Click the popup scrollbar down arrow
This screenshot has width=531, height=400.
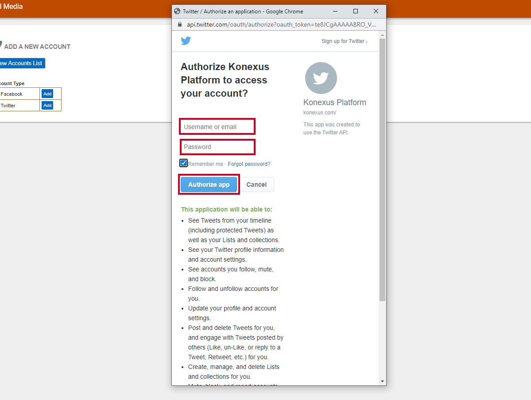(x=382, y=381)
